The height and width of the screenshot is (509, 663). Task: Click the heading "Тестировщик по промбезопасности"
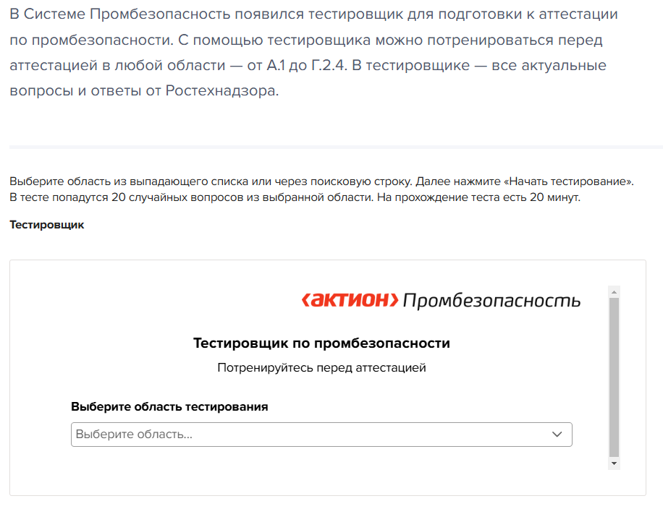tap(321, 343)
